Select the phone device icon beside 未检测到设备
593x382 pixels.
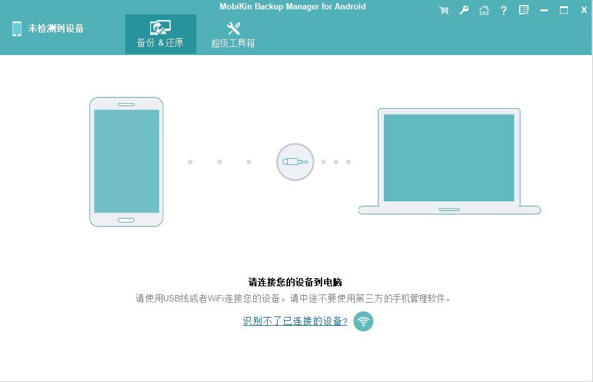tap(16, 28)
